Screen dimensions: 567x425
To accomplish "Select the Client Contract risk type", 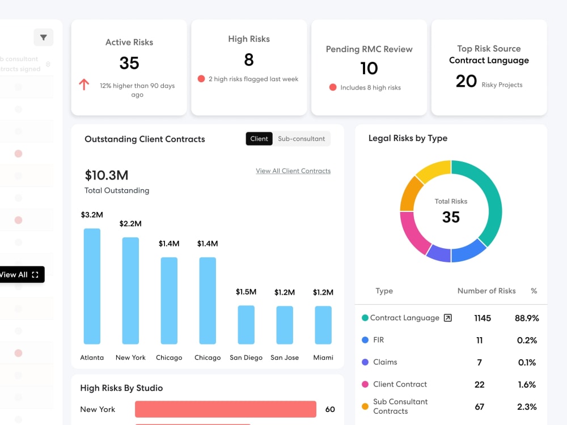I will point(451,384).
